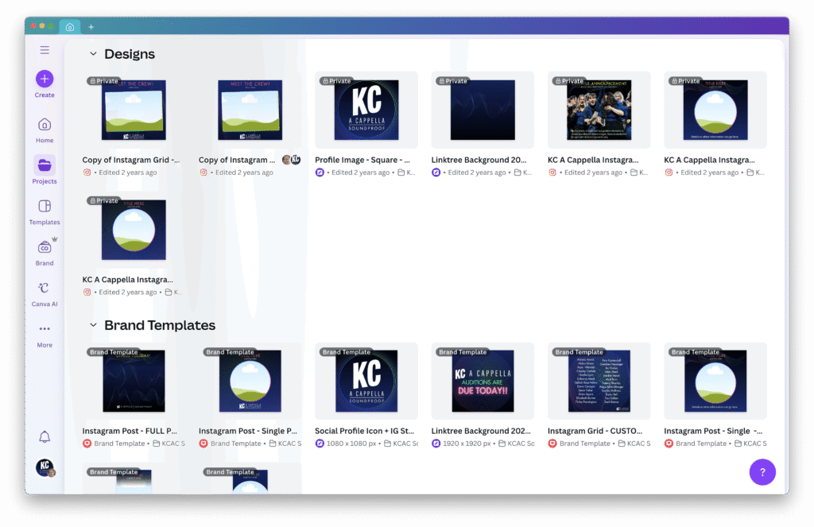Open the KC account avatar
814x527 pixels.
tap(45, 467)
